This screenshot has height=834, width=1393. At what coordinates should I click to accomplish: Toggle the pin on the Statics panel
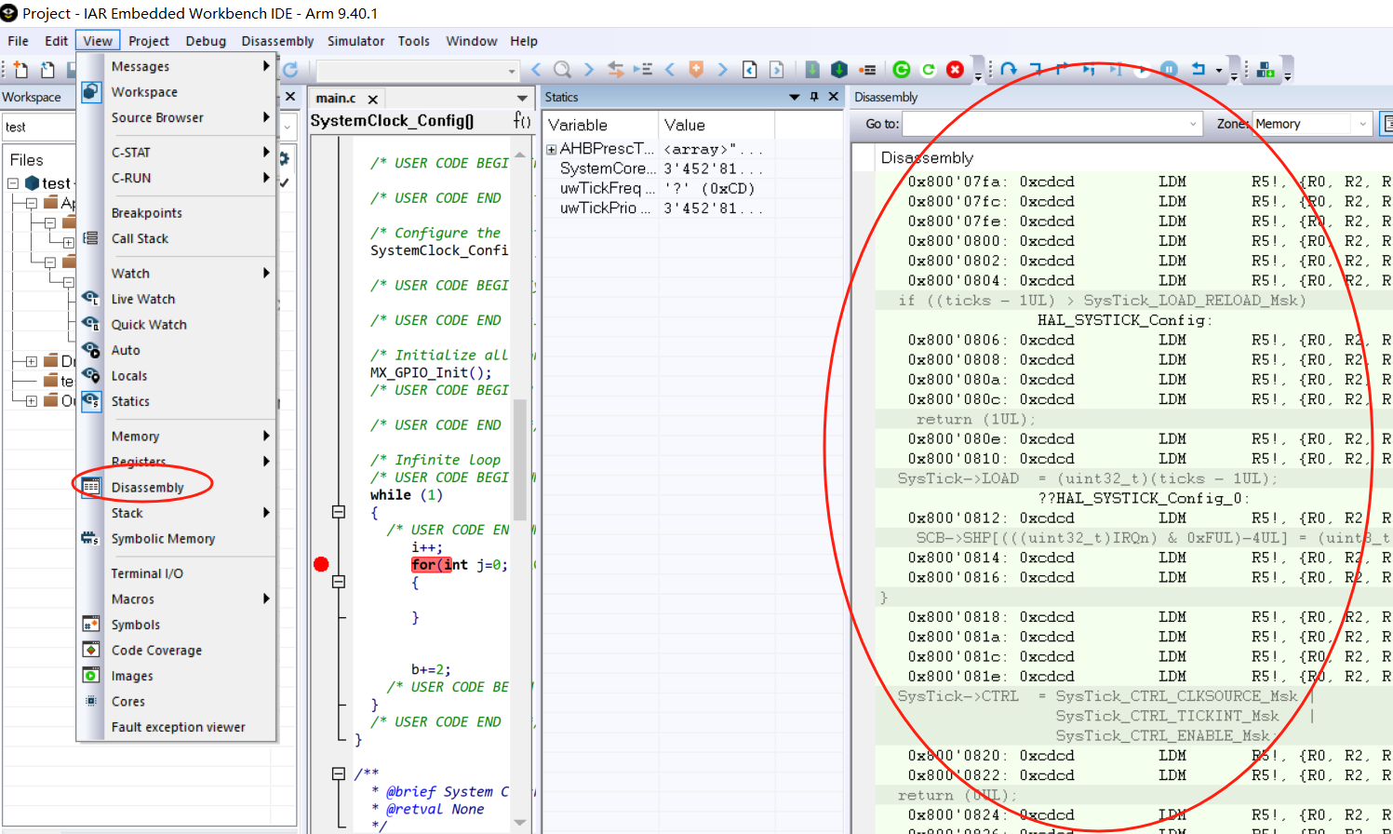[814, 97]
